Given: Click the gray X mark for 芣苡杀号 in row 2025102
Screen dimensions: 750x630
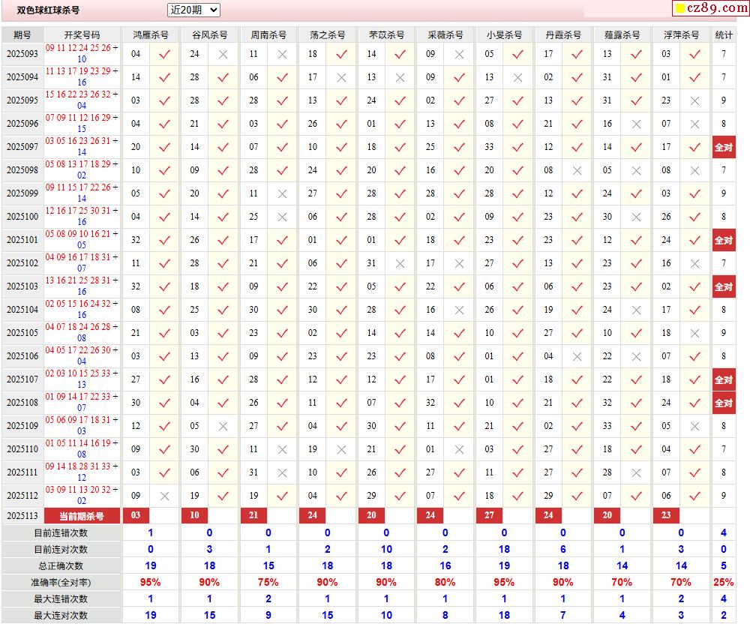Looking at the screenshot, I should (x=400, y=263).
